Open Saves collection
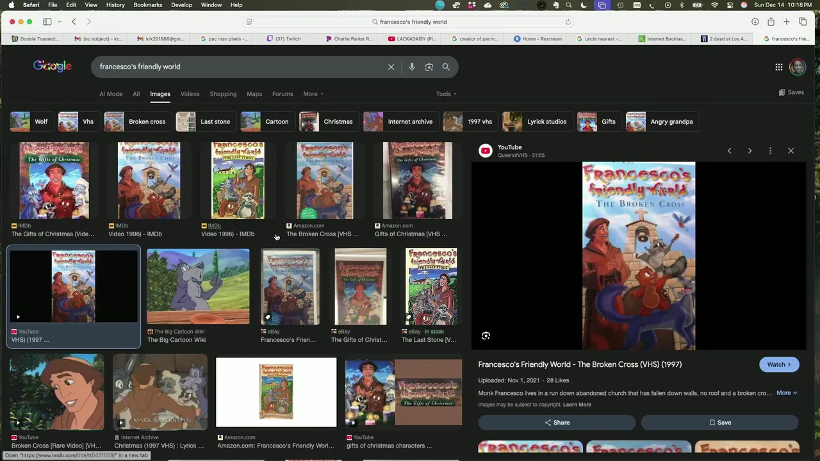 (x=791, y=92)
